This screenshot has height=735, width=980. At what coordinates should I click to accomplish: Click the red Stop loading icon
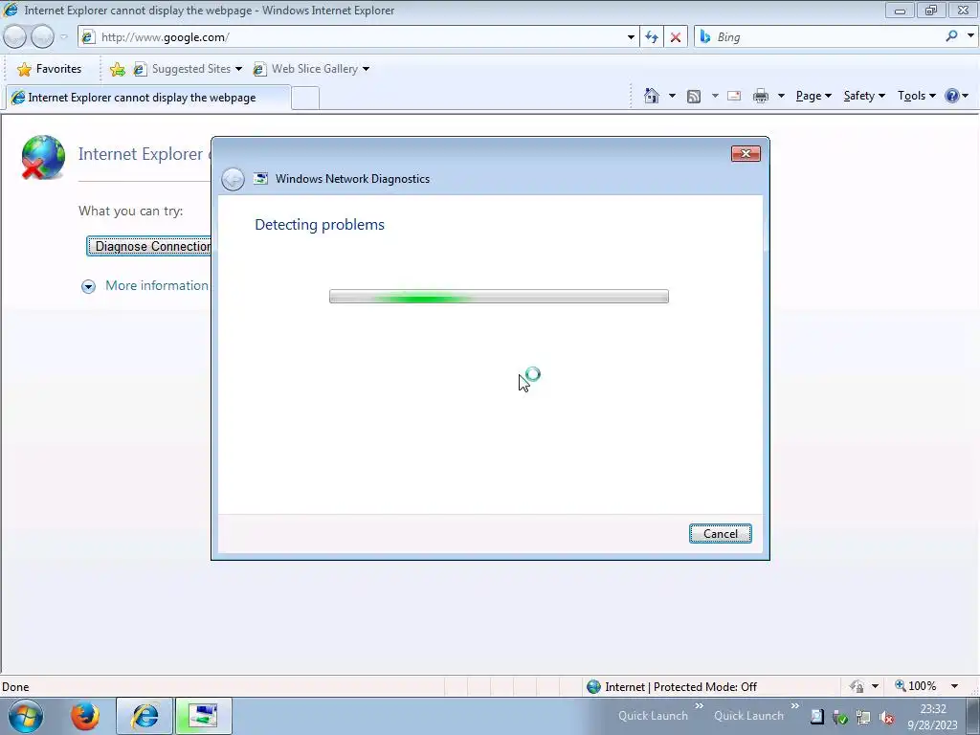tap(676, 37)
